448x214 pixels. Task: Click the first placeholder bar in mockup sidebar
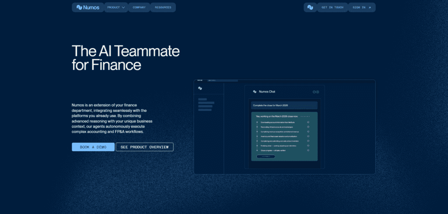coord(202,99)
